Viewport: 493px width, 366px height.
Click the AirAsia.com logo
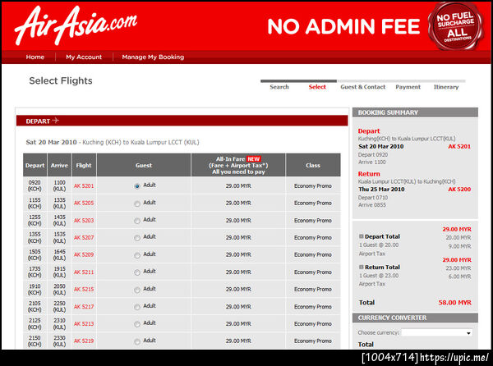[76, 25]
